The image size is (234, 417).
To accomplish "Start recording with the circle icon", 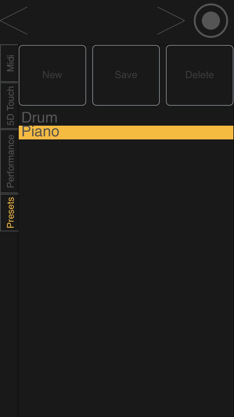I will click(x=211, y=21).
